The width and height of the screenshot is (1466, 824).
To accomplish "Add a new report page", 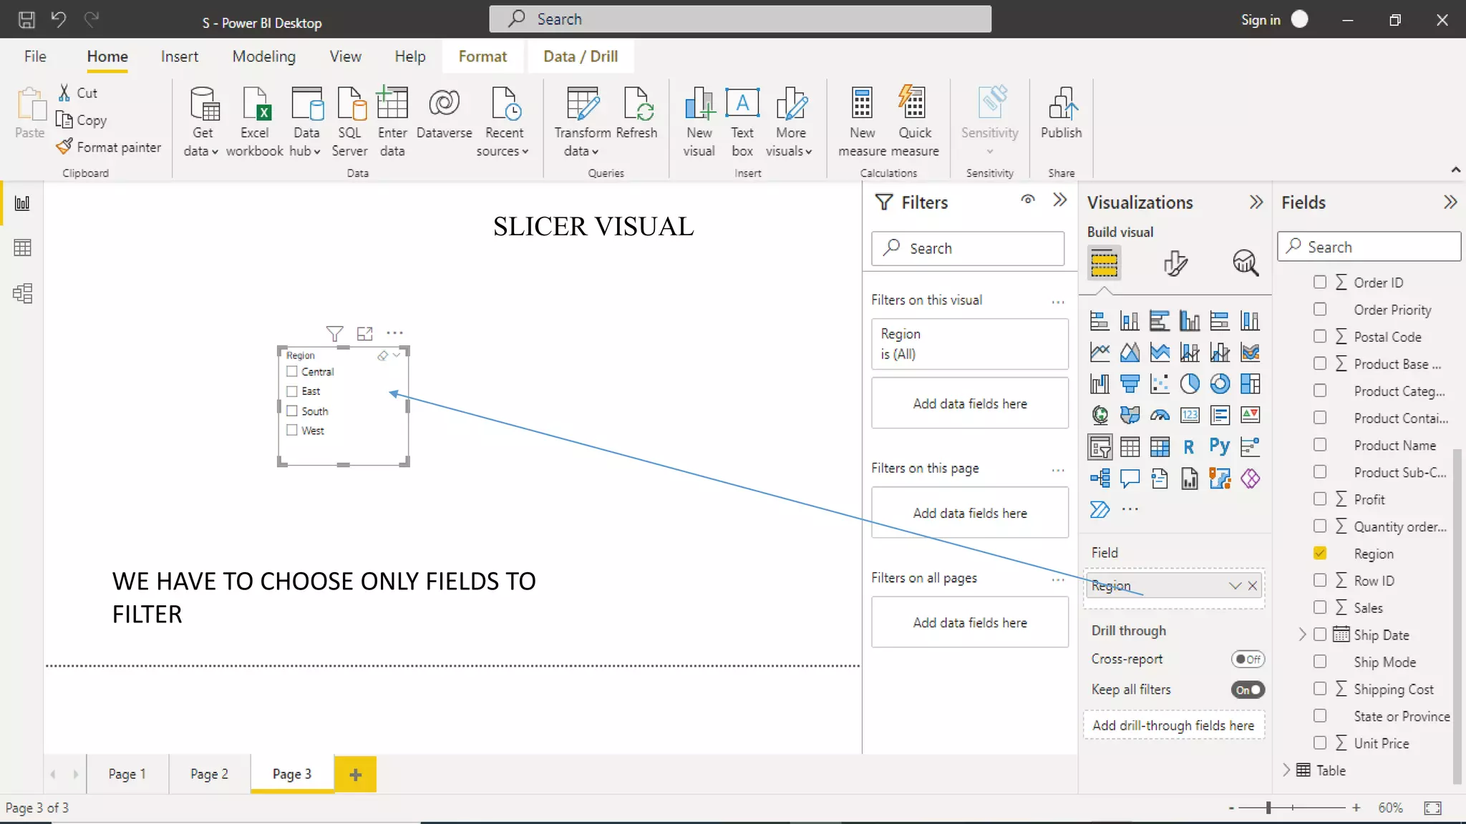I will coord(355,774).
